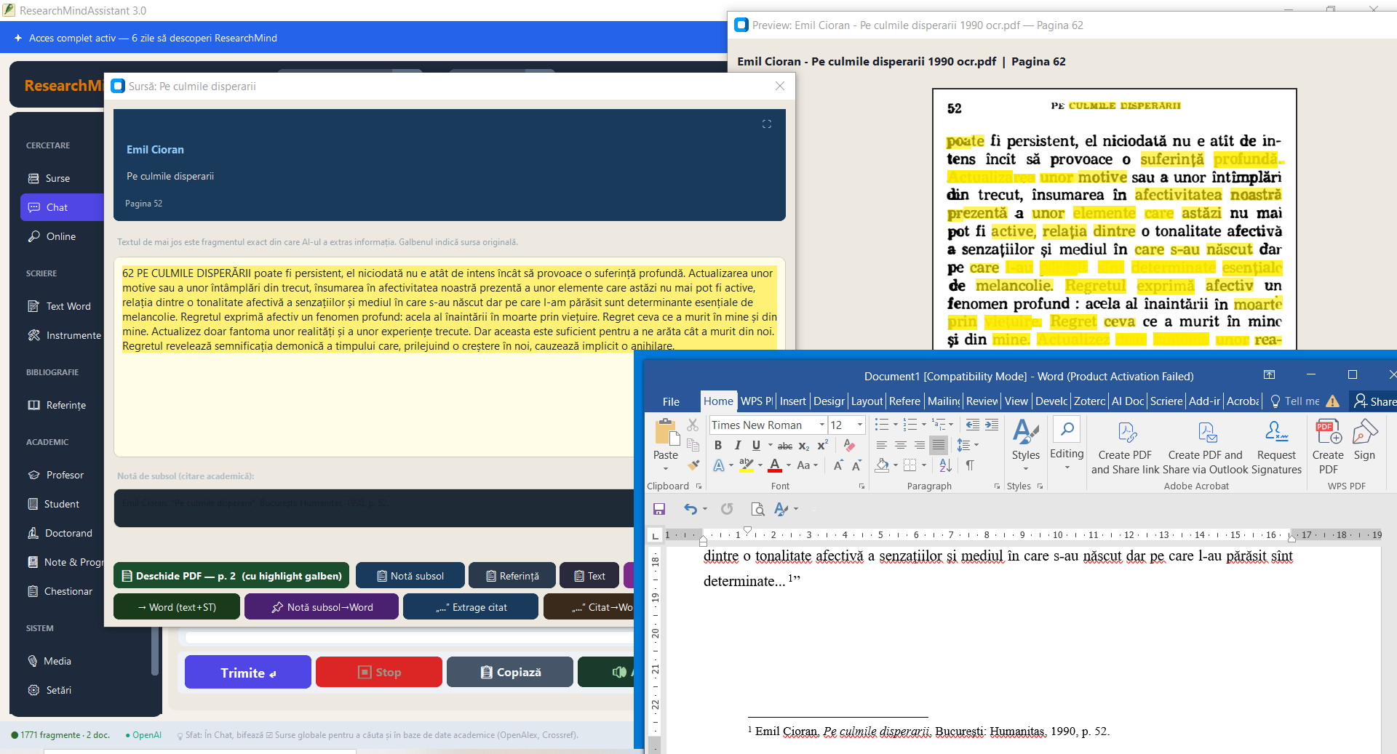The image size is (1397, 754).
Task: Toggle Bold formatting in Word
Action: coord(718,445)
